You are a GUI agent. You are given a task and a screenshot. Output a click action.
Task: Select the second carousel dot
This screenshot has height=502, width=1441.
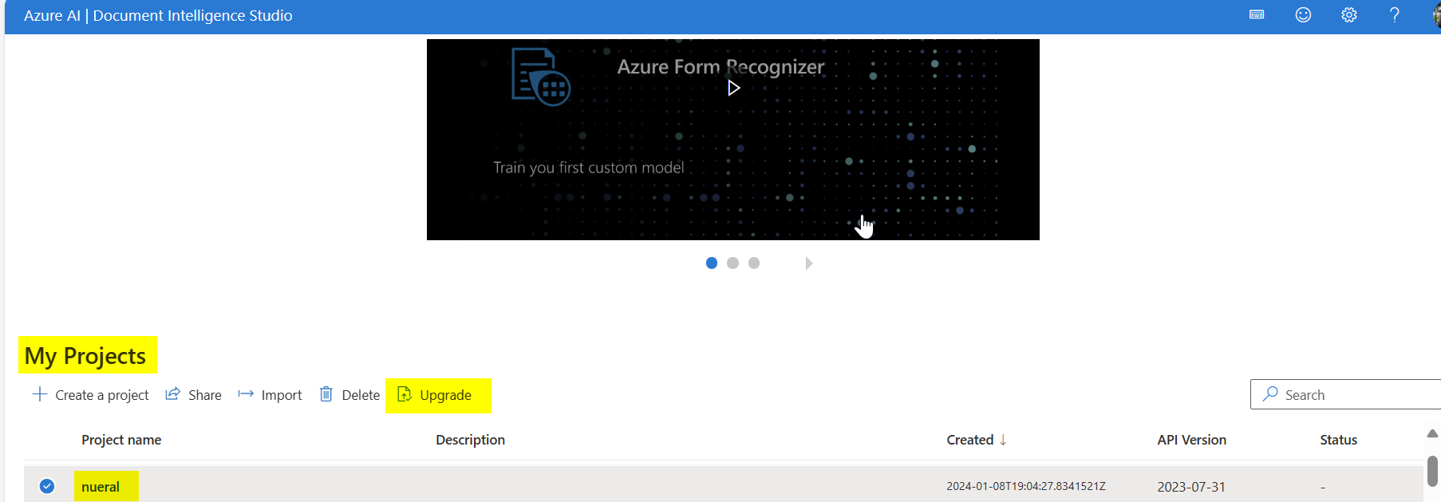(x=732, y=263)
